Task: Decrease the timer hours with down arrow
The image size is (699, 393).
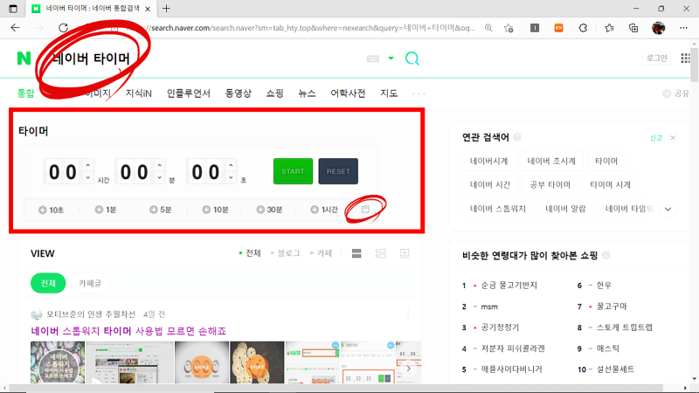Action: coord(88,177)
